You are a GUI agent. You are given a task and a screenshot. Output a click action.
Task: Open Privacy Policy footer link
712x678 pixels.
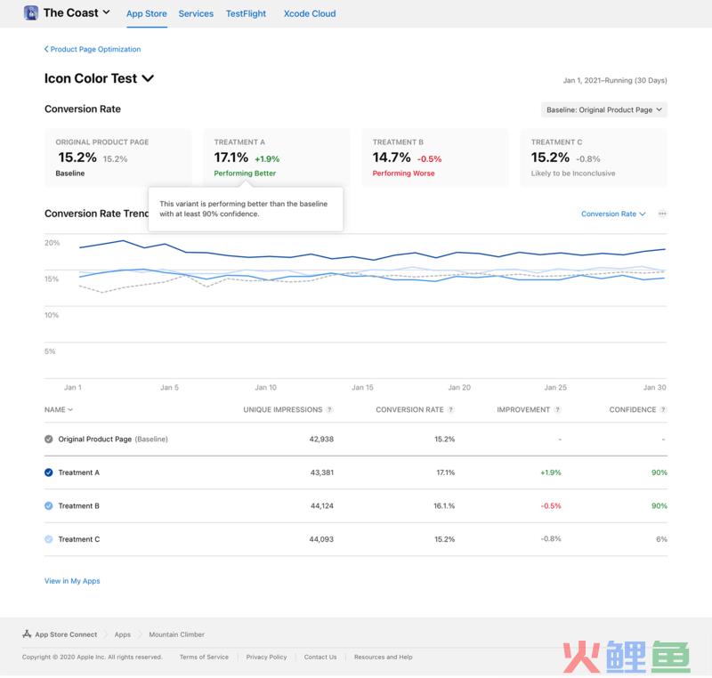(x=266, y=657)
